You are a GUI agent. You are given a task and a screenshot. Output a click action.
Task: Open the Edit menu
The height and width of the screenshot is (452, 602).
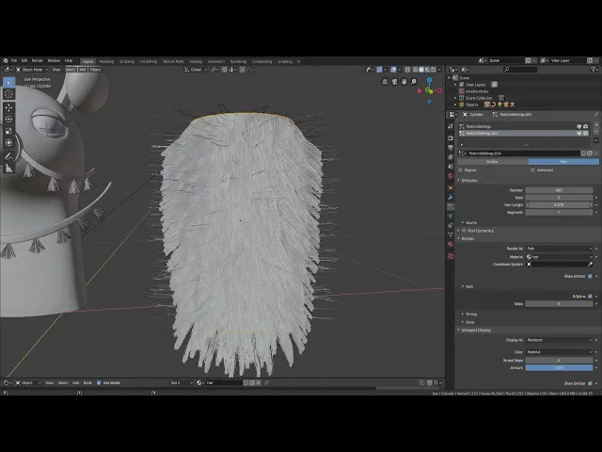click(24, 60)
